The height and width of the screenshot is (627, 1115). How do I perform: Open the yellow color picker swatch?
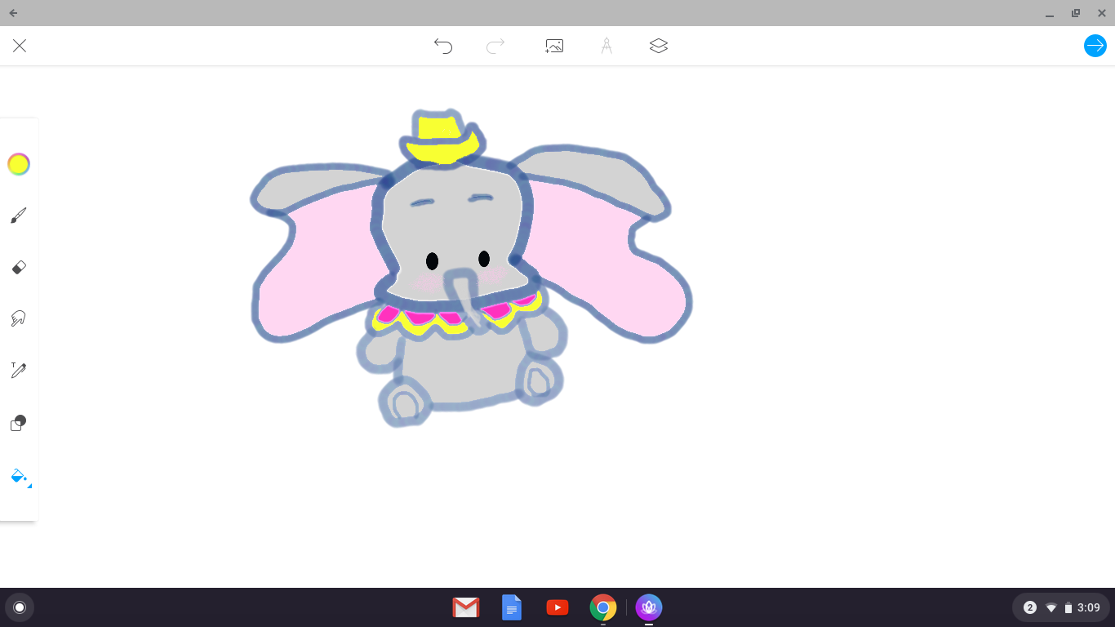pyautogui.click(x=19, y=164)
